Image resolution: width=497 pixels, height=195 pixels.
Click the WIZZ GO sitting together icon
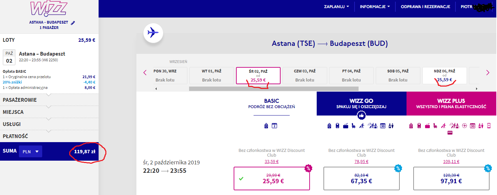coord(391,126)
